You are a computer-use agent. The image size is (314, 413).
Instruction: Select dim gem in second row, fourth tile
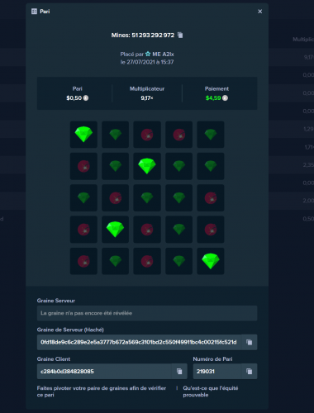point(178,166)
